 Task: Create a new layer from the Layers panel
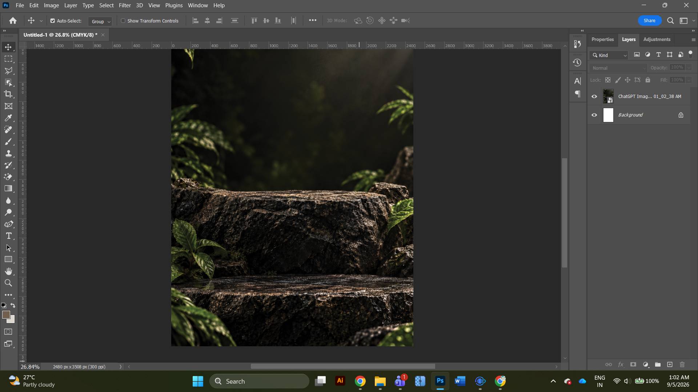[670, 365]
